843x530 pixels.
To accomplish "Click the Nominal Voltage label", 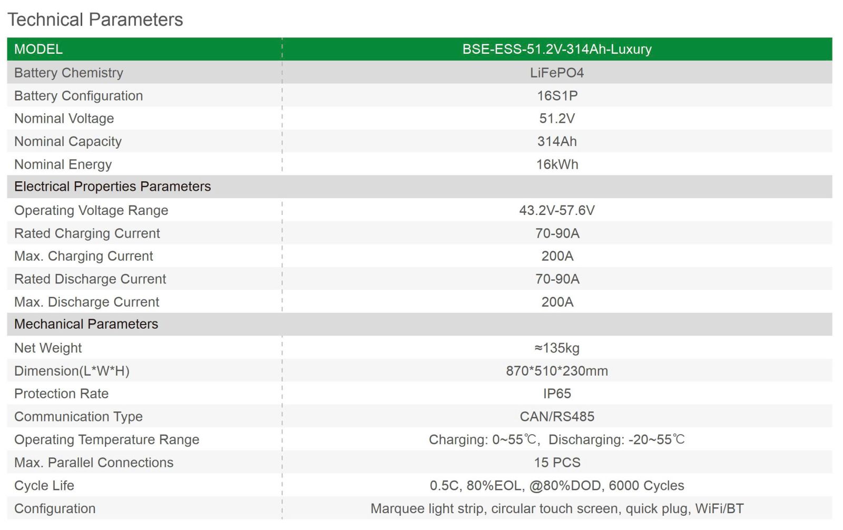I will 64,119.
